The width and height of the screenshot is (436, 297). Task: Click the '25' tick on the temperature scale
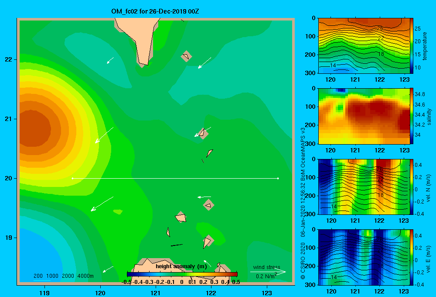coord(418,29)
